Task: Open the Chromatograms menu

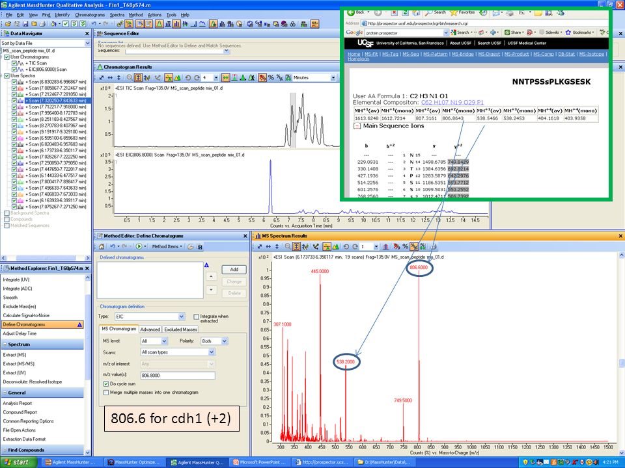Action: (x=90, y=15)
